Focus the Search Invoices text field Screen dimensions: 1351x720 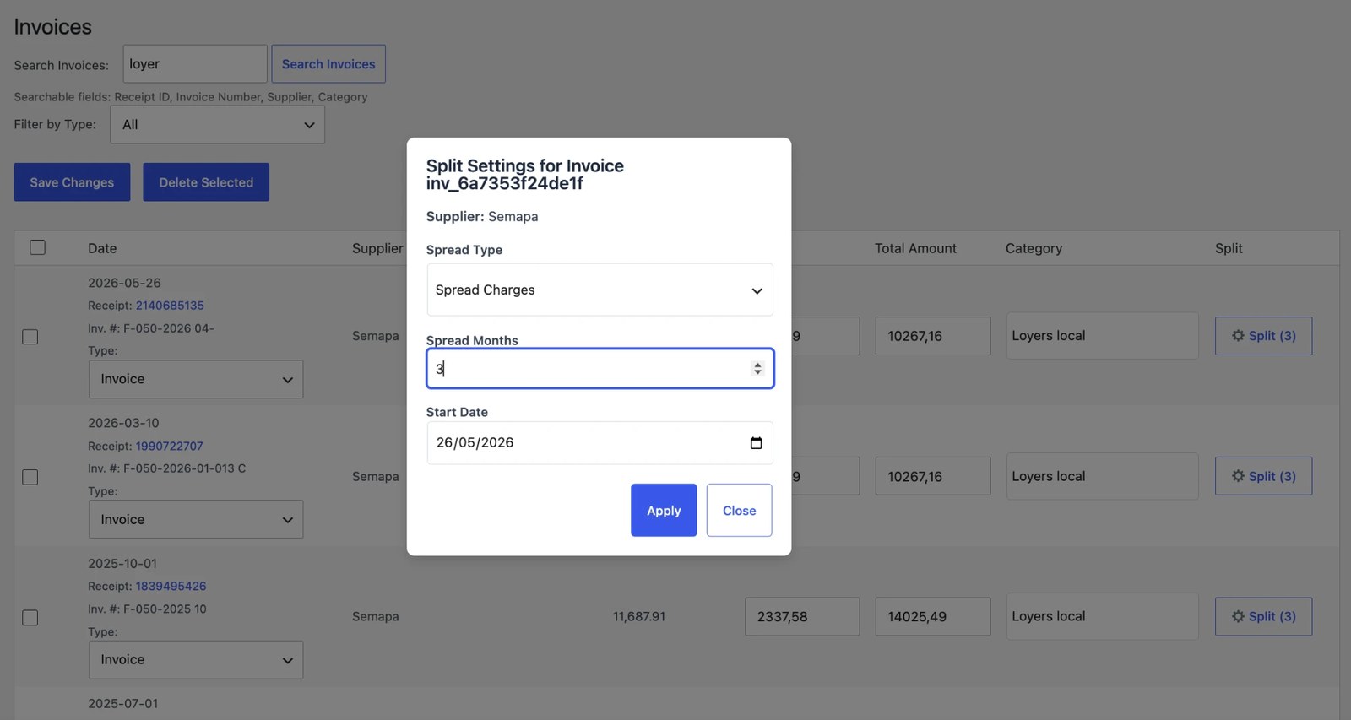(x=195, y=64)
